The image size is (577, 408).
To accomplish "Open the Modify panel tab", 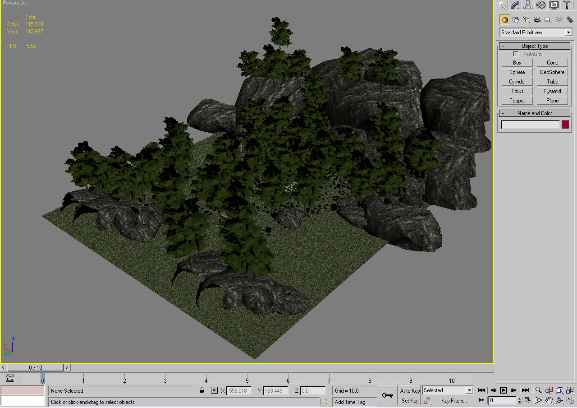I will tap(515, 5).
